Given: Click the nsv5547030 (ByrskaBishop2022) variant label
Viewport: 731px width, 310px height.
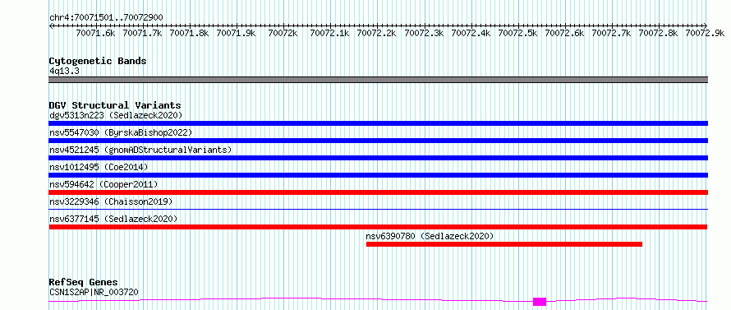Looking at the screenshot, I should (121, 132).
